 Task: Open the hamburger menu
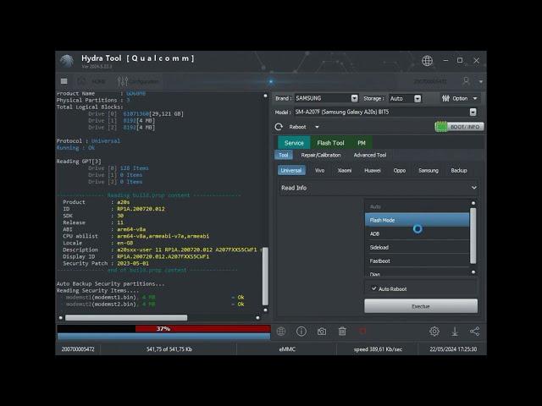[x=64, y=81]
